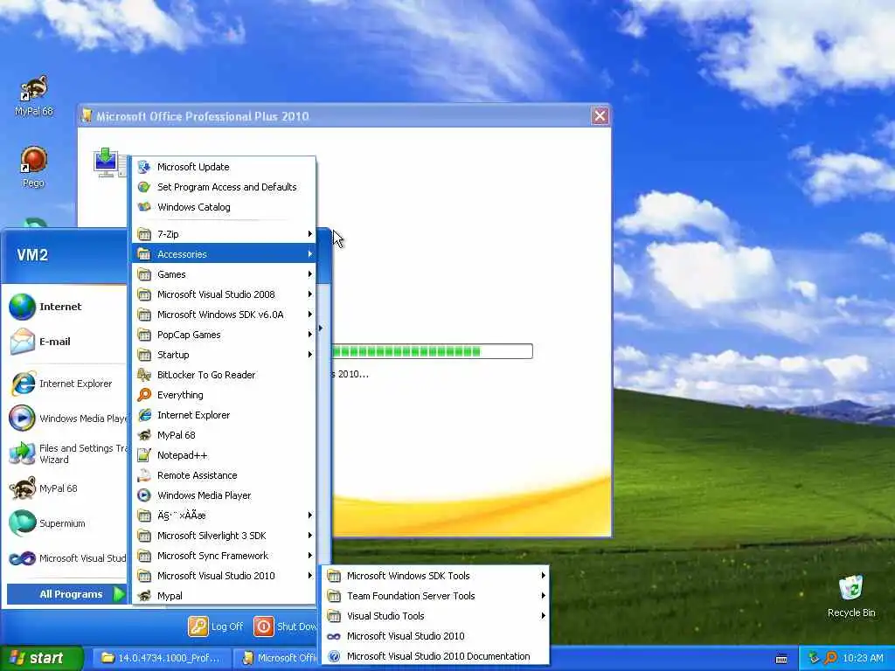Image resolution: width=895 pixels, height=671 pixels.
Task: Open the Games menu entry
Action: click(x=224, y=274)
